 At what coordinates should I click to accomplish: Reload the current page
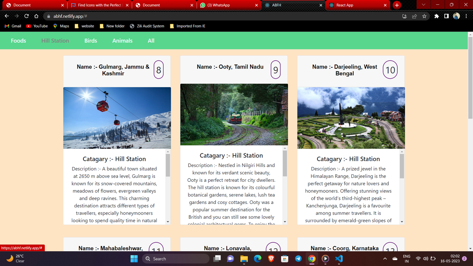(x=27, y=16)
